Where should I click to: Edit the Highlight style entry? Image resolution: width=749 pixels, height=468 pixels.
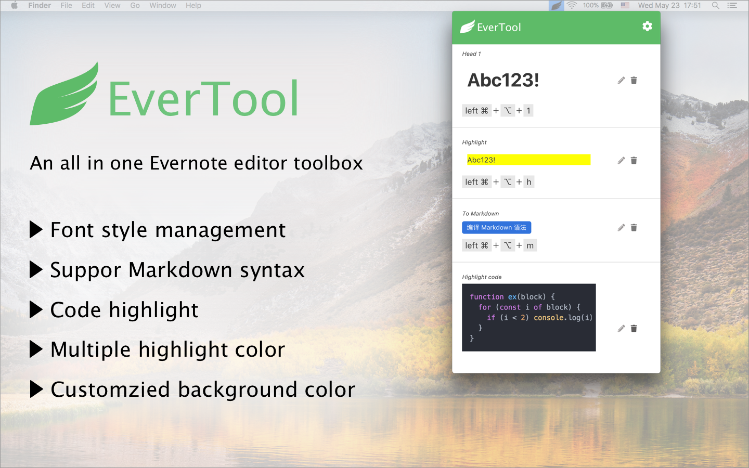click(x=621, y=161)
